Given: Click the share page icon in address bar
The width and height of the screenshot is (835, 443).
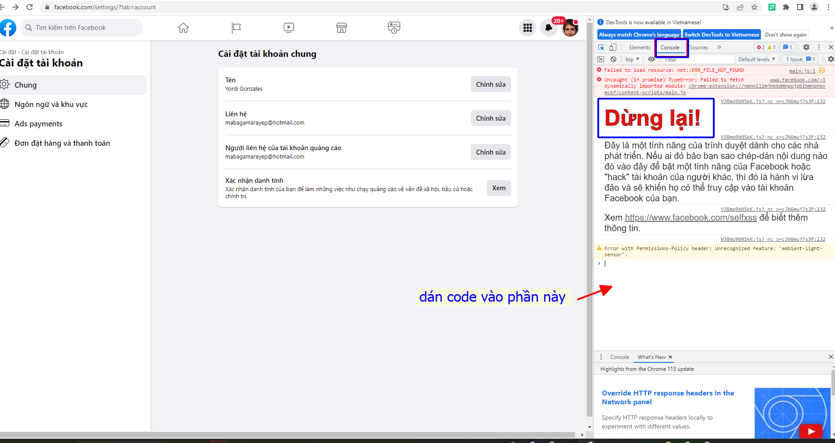Looking at the screenshot, I should pyautogui.click(x=740, y=7).
